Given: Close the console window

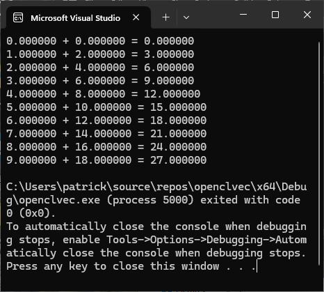Looking at the screenshot, I should pyautogui.click(x=307, y=15).
